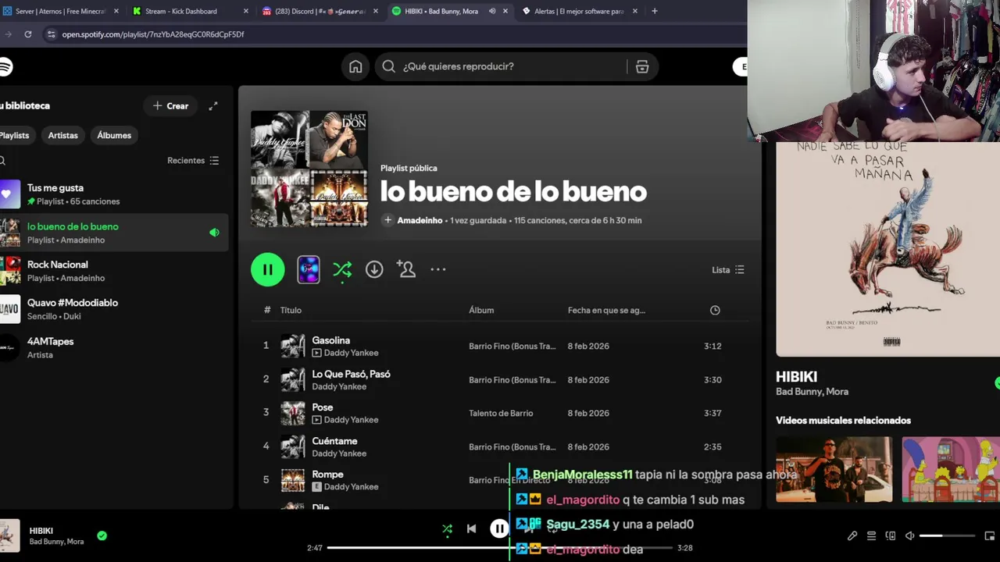1000x562 pixels.
Task: Download the playlist with arrow icon
Action: [x=374, y=269]
